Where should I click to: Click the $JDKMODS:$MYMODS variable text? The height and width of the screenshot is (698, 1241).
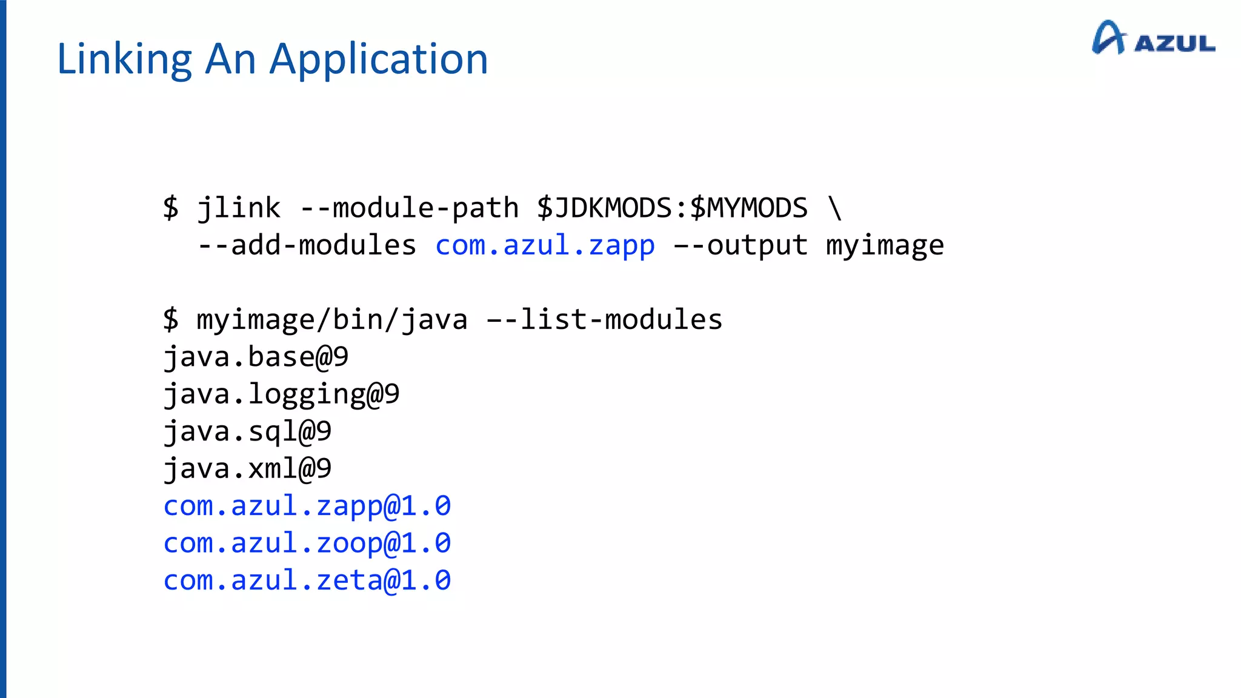[672, 208]
